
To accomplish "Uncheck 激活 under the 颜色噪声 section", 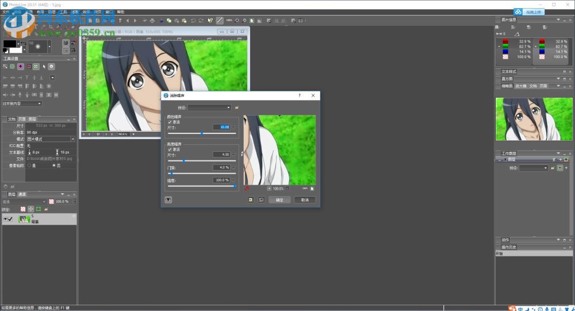I will [170, 122].
